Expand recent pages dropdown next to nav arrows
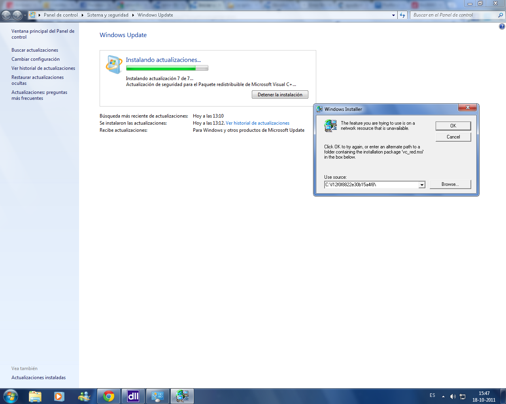506x404 pixels. click(x=25, y=15)
